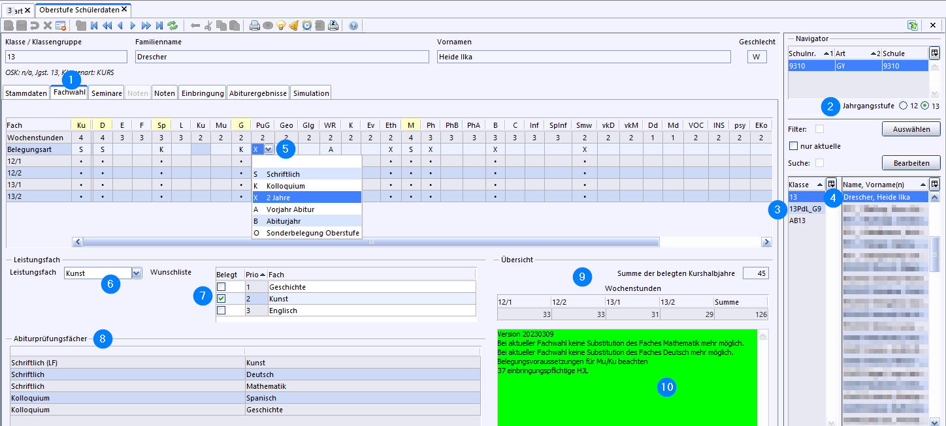
Task: Open column chooser beside Name, Vorname(n) header
Action: (934, 184)
